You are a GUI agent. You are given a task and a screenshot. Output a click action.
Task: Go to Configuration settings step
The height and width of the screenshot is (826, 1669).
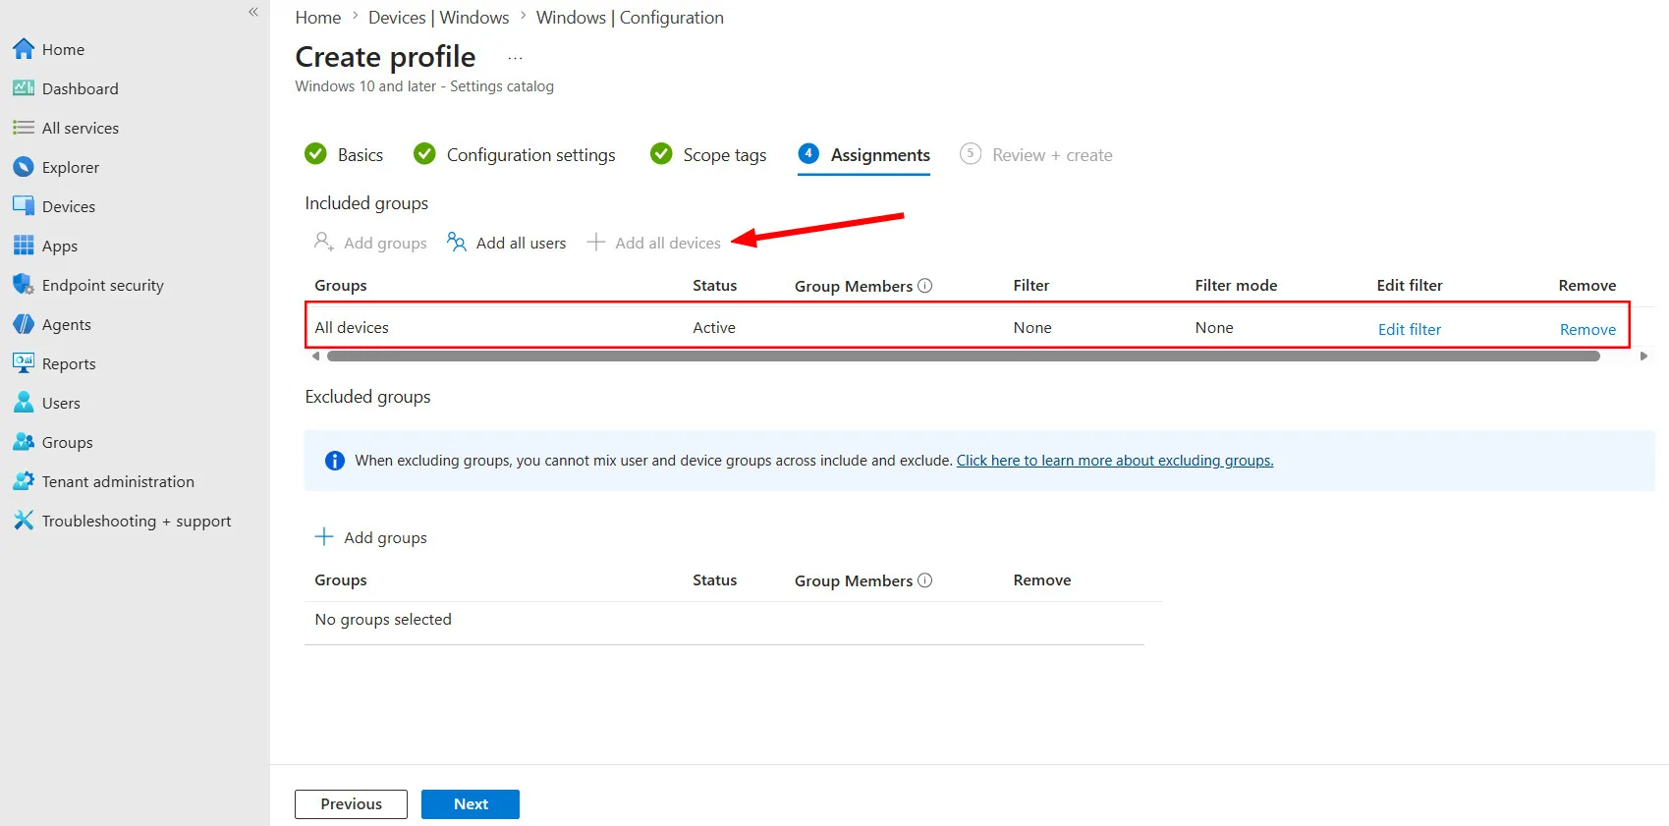pos(515,154)
